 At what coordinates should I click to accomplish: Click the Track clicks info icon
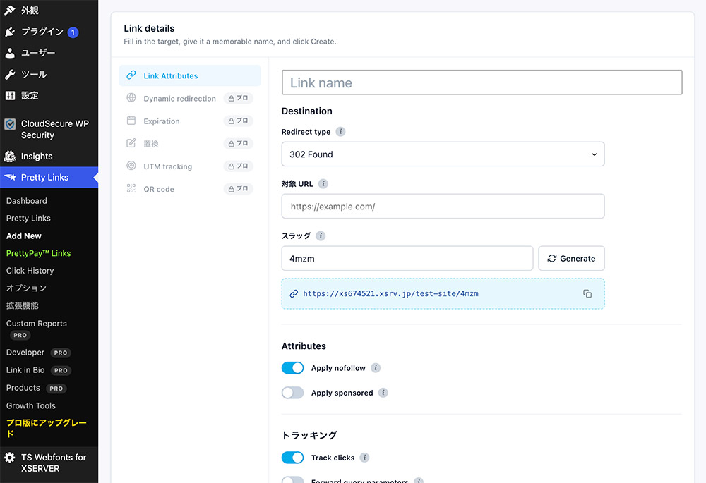pyautogui.click(x=365, y=458)
